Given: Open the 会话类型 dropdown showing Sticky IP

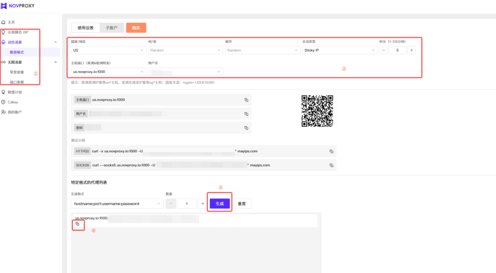Looking at the screenshot, I should pos(339,50).
